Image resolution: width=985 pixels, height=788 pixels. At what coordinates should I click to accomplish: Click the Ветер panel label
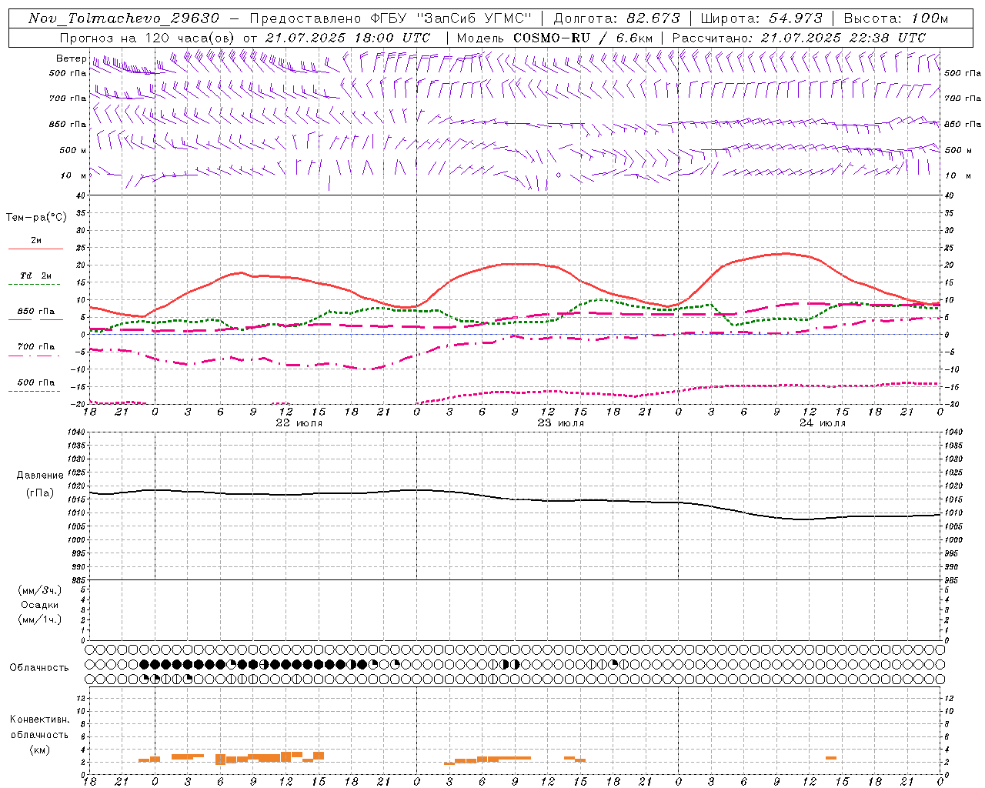click(71, 58)
